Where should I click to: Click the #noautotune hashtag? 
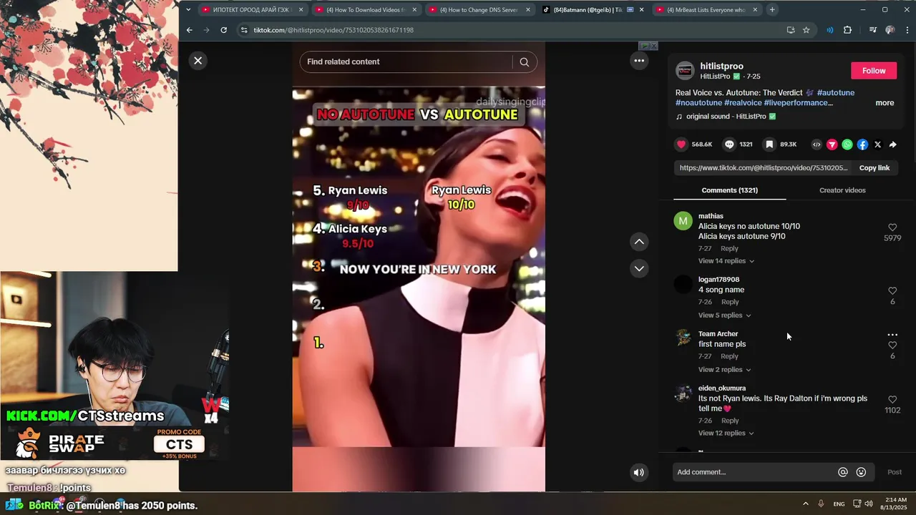(698, 103)
